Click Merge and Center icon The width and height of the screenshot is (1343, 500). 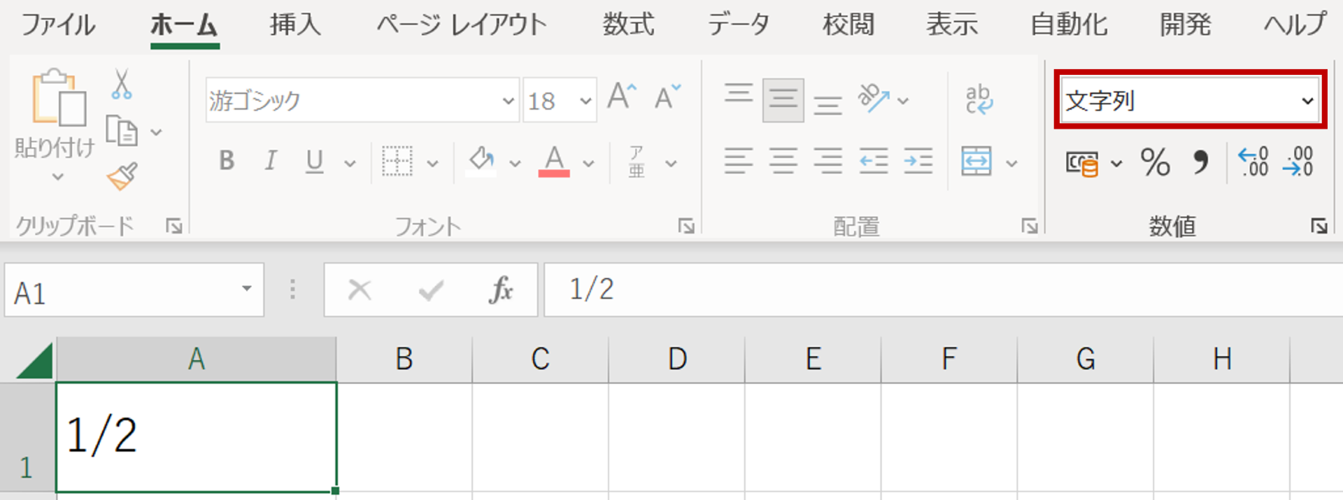(x=976, y=162)
